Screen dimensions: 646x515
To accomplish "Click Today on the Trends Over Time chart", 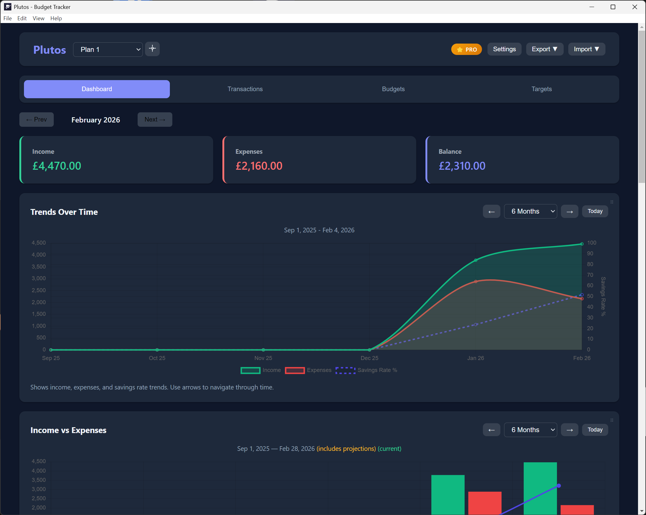I will (594, 211).
